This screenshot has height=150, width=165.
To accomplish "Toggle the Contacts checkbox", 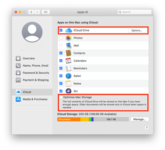I will click(x=61, y=53).
